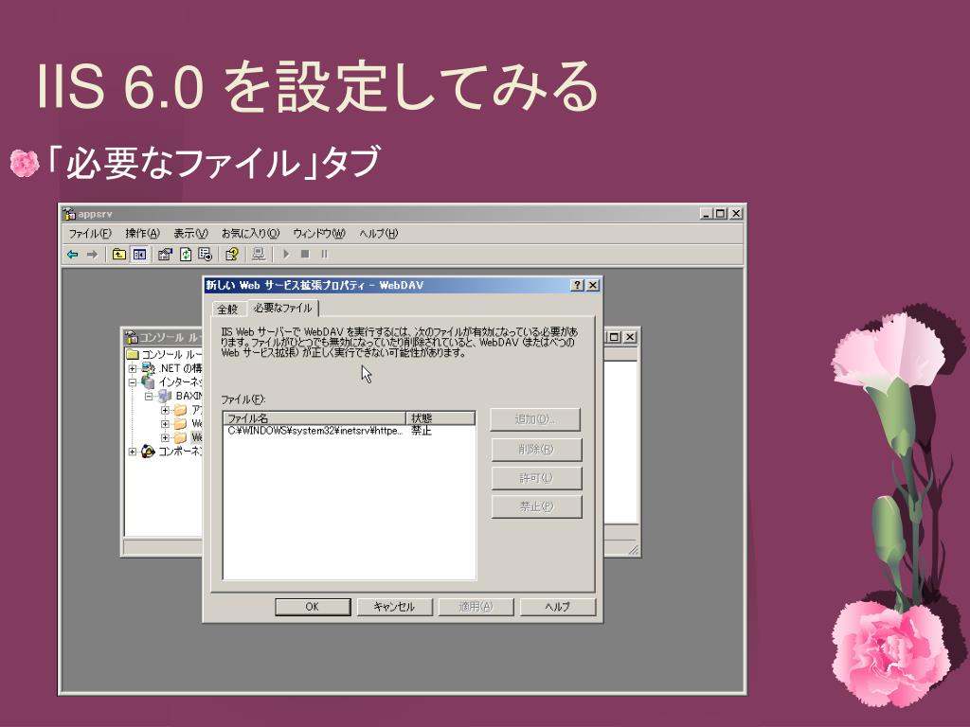Click the Stop service square icon
Viewport: 970px width, 727px height.
coord(305,254)
